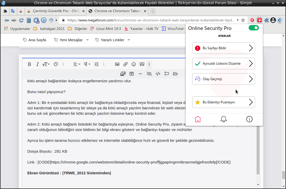The image size is (286, 189).
Task: Click the pinned Google Translate tab
Action: pos(13,11)
